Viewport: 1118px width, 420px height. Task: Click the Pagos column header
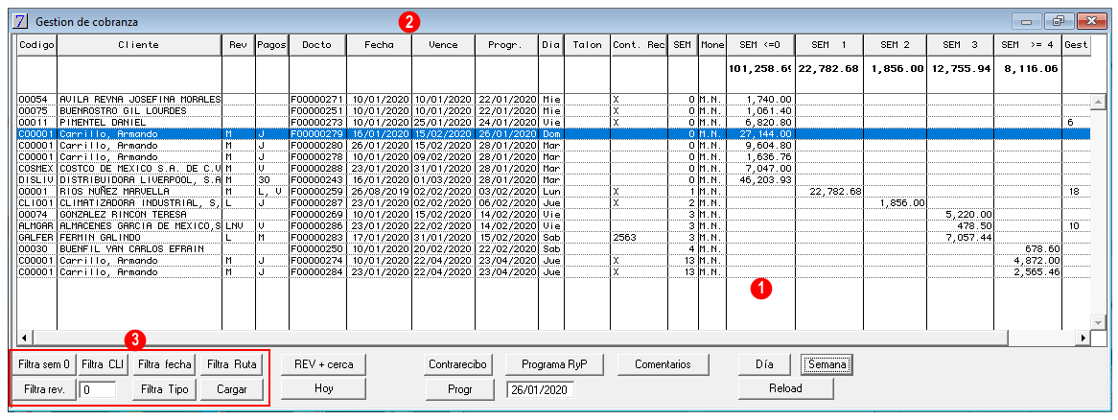271,45
